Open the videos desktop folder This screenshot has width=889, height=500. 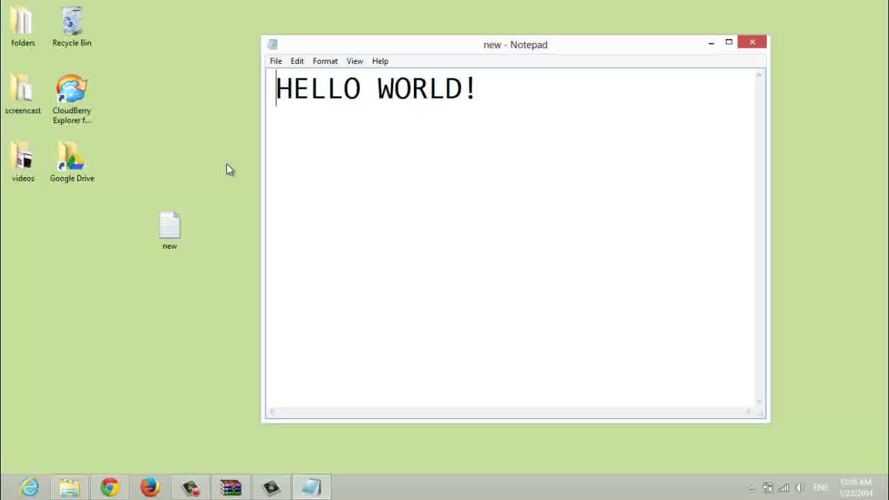click(x=23, y=156)
